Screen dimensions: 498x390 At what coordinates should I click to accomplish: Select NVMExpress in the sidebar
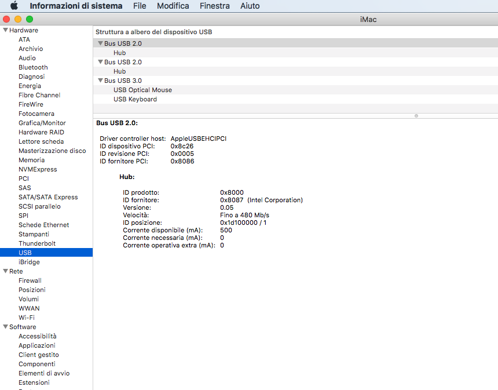coord(38,169)
